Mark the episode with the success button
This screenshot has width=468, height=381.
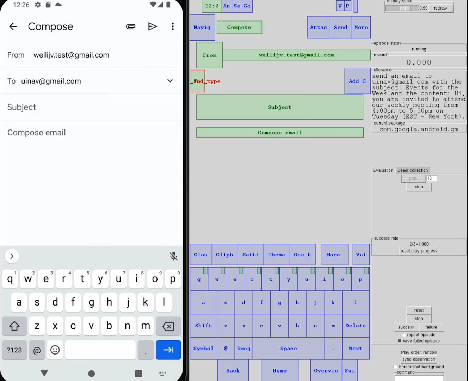coord(406,327)
